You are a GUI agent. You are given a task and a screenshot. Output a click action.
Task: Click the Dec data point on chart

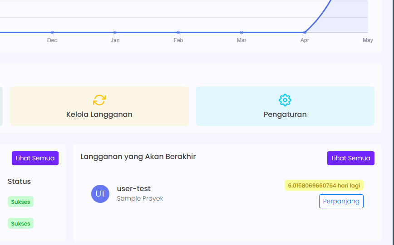coord(52,32)
